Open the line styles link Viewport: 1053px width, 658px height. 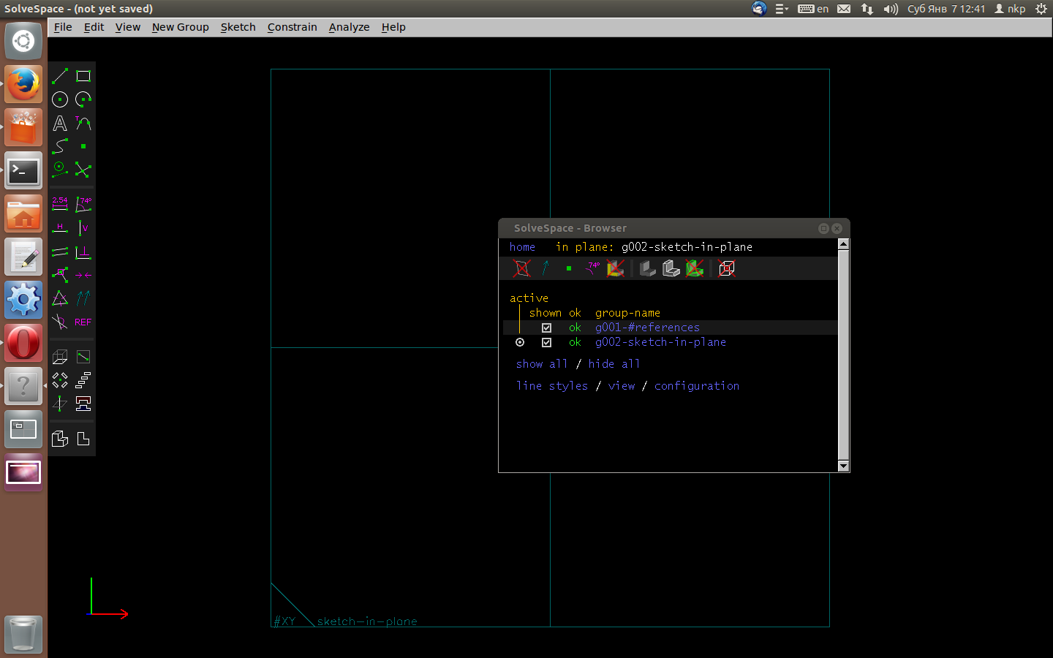[x=552, y=386]
